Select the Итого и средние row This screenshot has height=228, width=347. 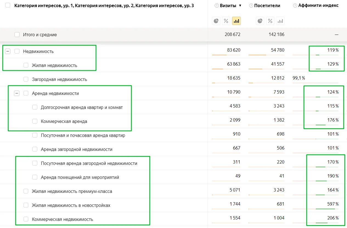tap(17, 35)
